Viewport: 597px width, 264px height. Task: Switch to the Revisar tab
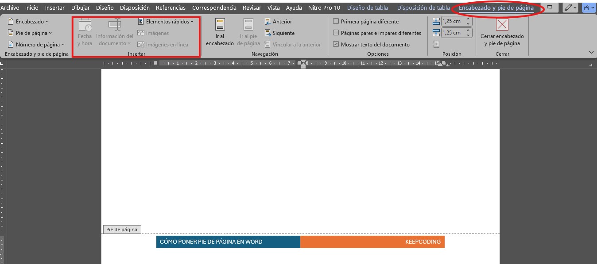click(252, 8)
